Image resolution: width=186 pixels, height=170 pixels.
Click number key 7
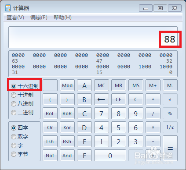coord(102,113)
